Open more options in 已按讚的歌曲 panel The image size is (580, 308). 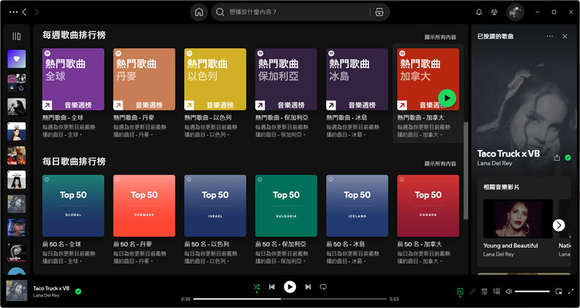(x=550, y=36)
